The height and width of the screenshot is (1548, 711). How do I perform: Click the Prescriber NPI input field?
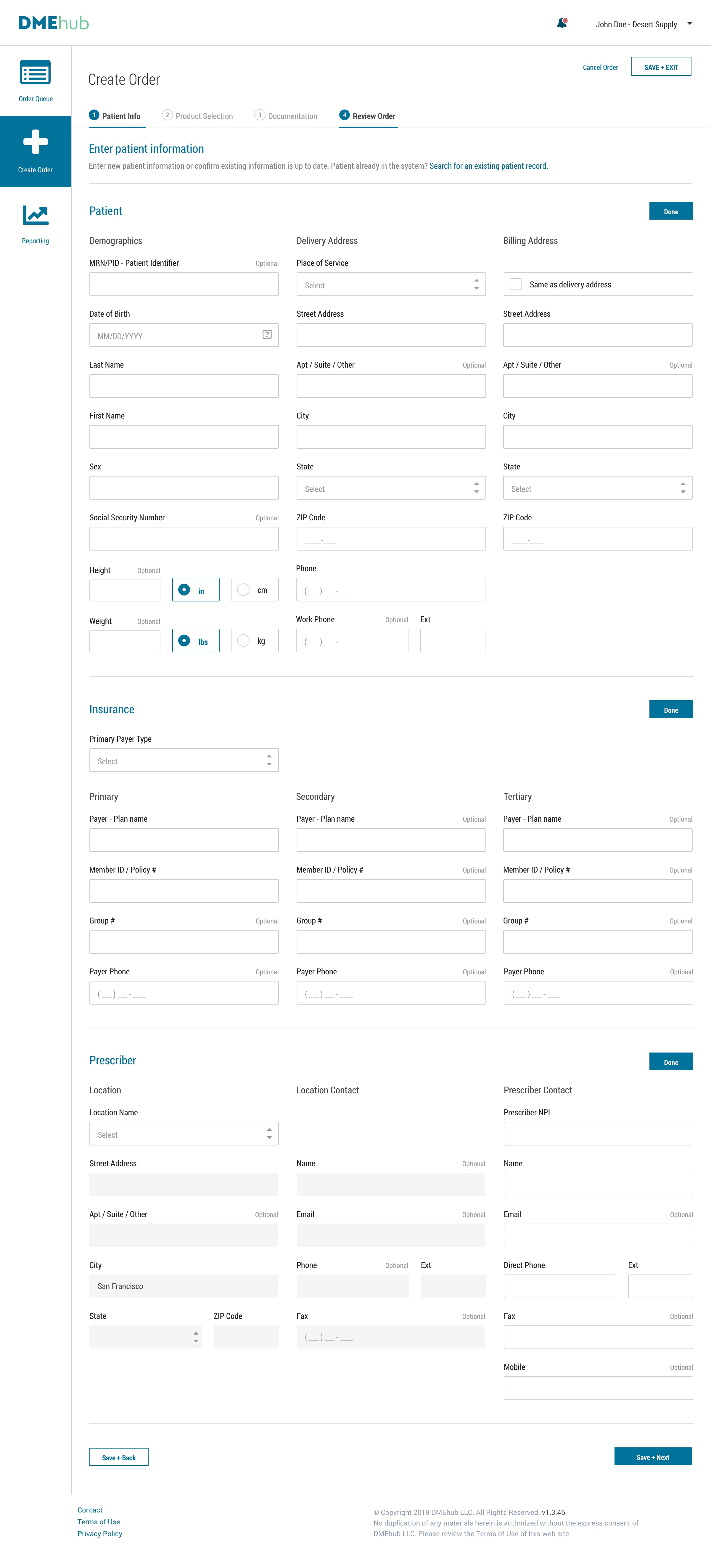pos(597,1133)
